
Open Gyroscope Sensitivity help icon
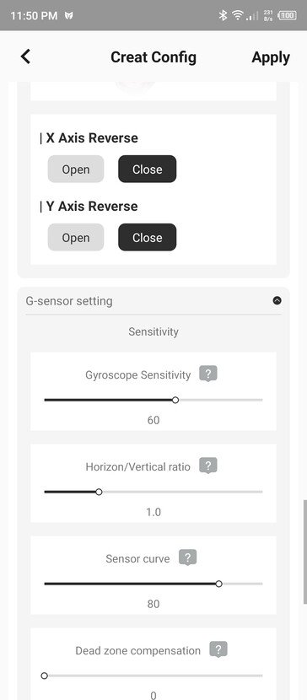pos(208,374)
